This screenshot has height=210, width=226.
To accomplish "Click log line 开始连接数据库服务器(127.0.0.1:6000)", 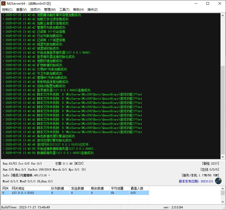I will [50, 149].
